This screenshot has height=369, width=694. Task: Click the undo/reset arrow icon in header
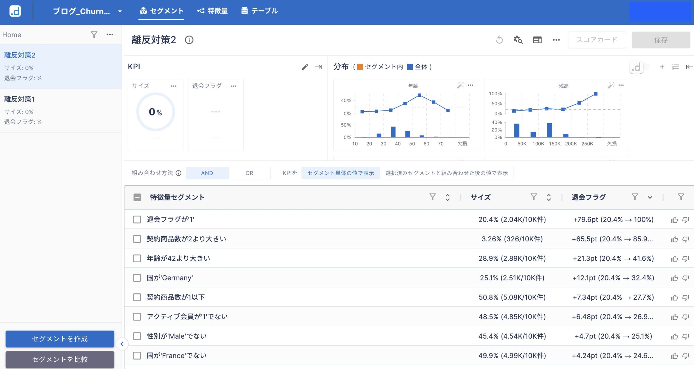[x=499, y=40]
